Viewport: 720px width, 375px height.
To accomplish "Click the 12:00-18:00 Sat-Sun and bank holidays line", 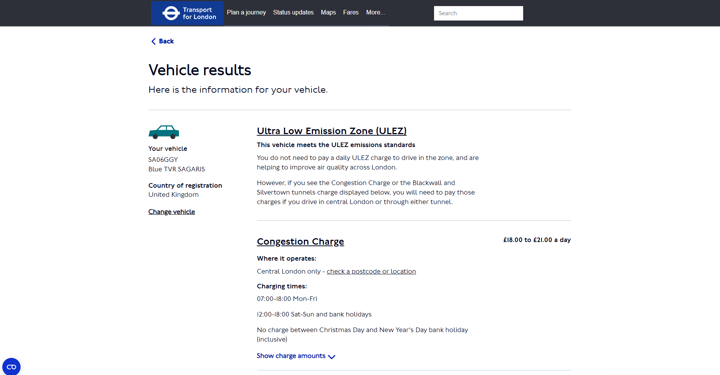I will tap(314, 314).
